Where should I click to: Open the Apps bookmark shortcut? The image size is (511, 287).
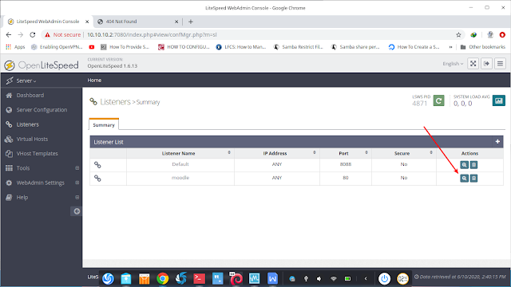pyautogui.click(x=15, y=47)
